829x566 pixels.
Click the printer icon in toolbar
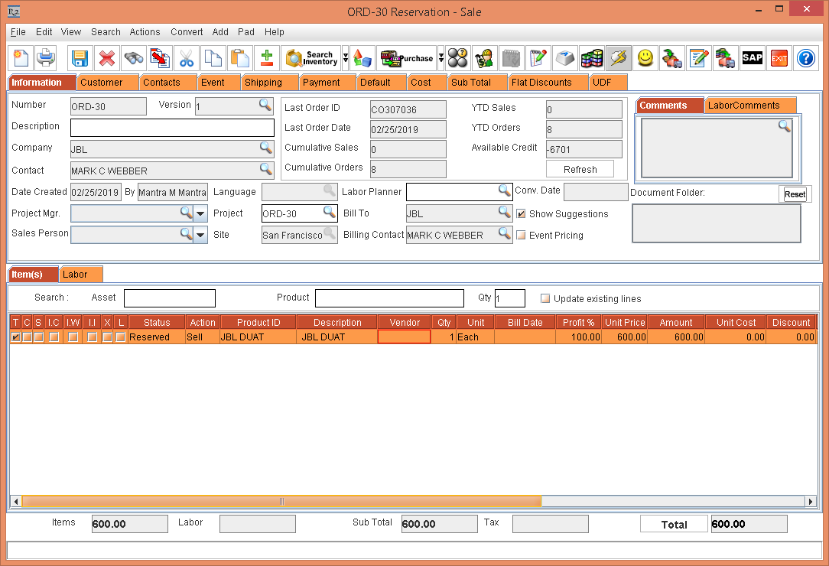(46, 57)
